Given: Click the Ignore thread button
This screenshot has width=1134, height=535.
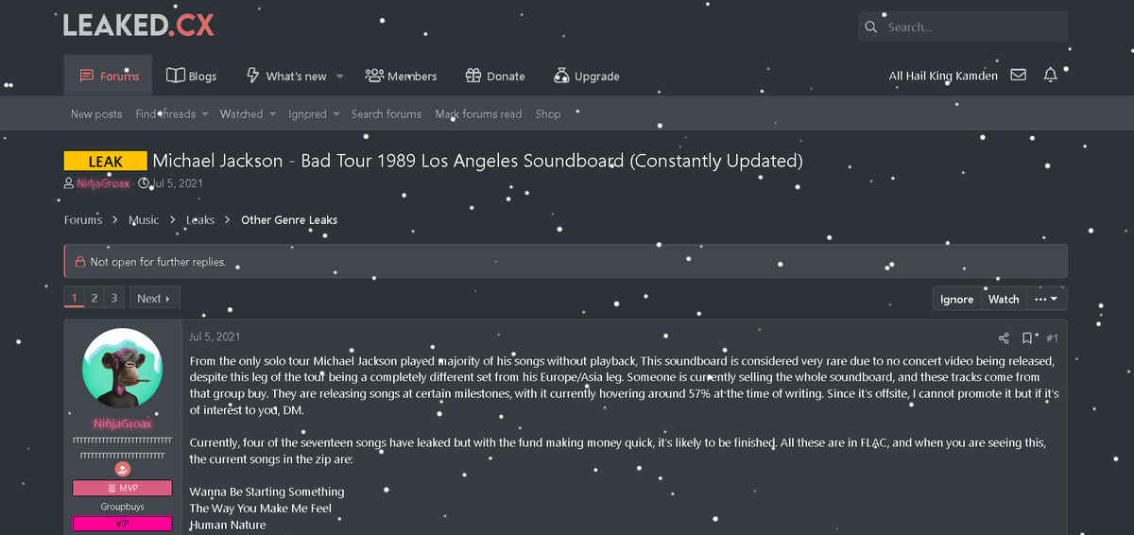Looking at the screenshot, I should pyautogui.click(x=956, y=299).
